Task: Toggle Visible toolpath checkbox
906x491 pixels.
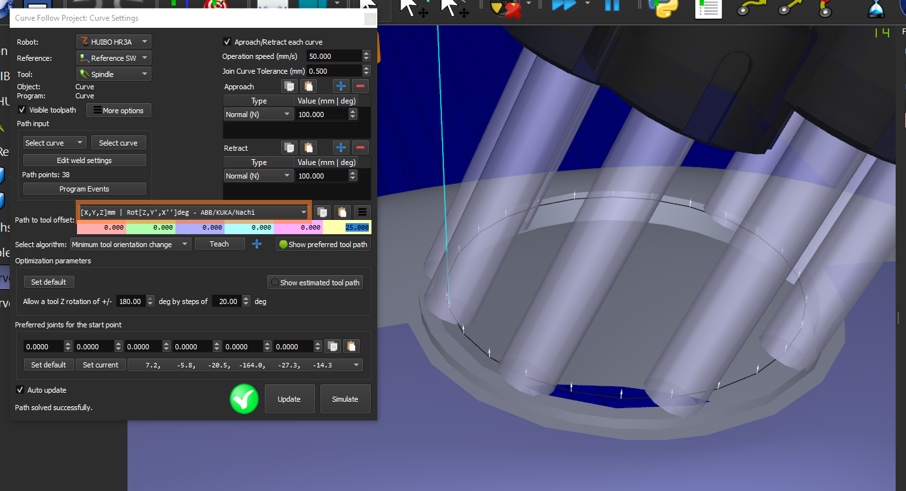Action: coord(22,110)
